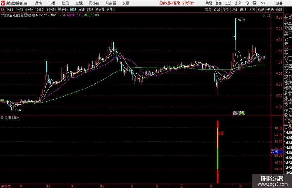Click the 画线 drawing toolbar button
The height and width of the screenshot is (188, 292).
point(243,10)
